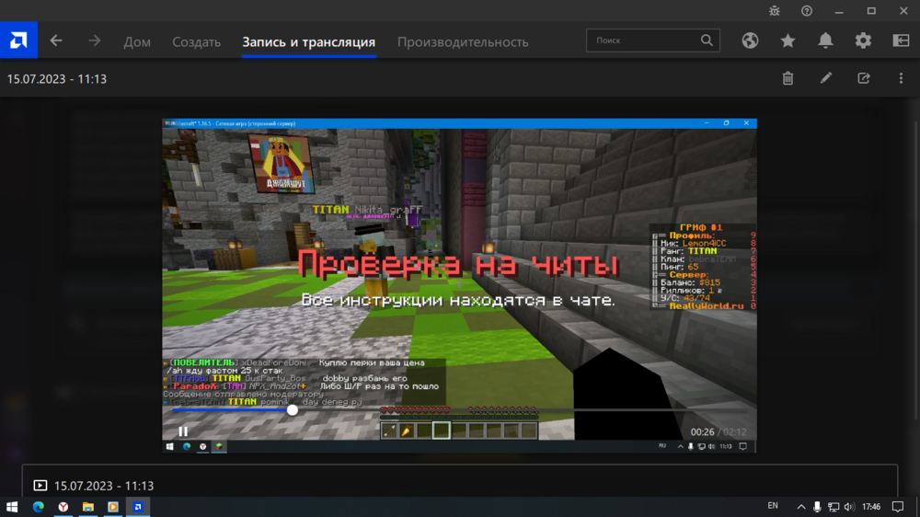This screenshot has height=517, width=920.
Task: Open the volume speaker tray icon
Action: coord(849,507)
